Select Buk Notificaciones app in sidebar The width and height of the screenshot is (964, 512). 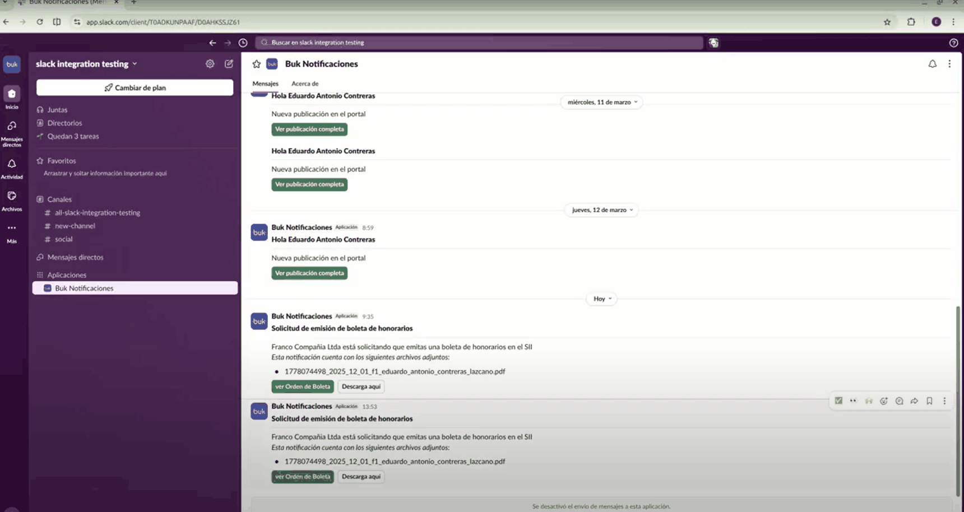point(135,288)
